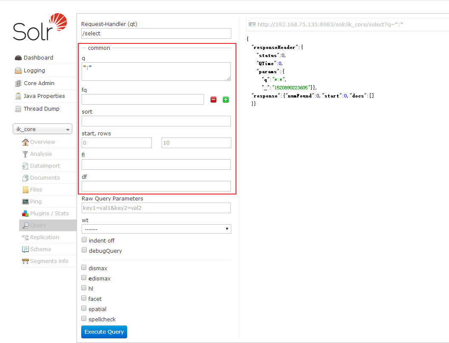Focus the Raw Query Parameters field
Image resolution: width=449 pixels, height=343 pixels.
tap(156, 208)
